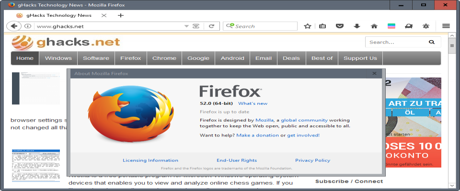Open a new tab with plus button

121,15
